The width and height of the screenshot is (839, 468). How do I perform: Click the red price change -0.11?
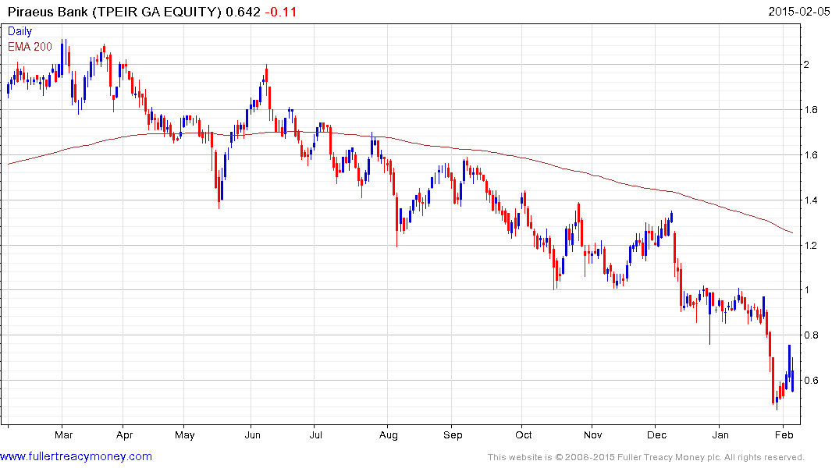[281, 12]
